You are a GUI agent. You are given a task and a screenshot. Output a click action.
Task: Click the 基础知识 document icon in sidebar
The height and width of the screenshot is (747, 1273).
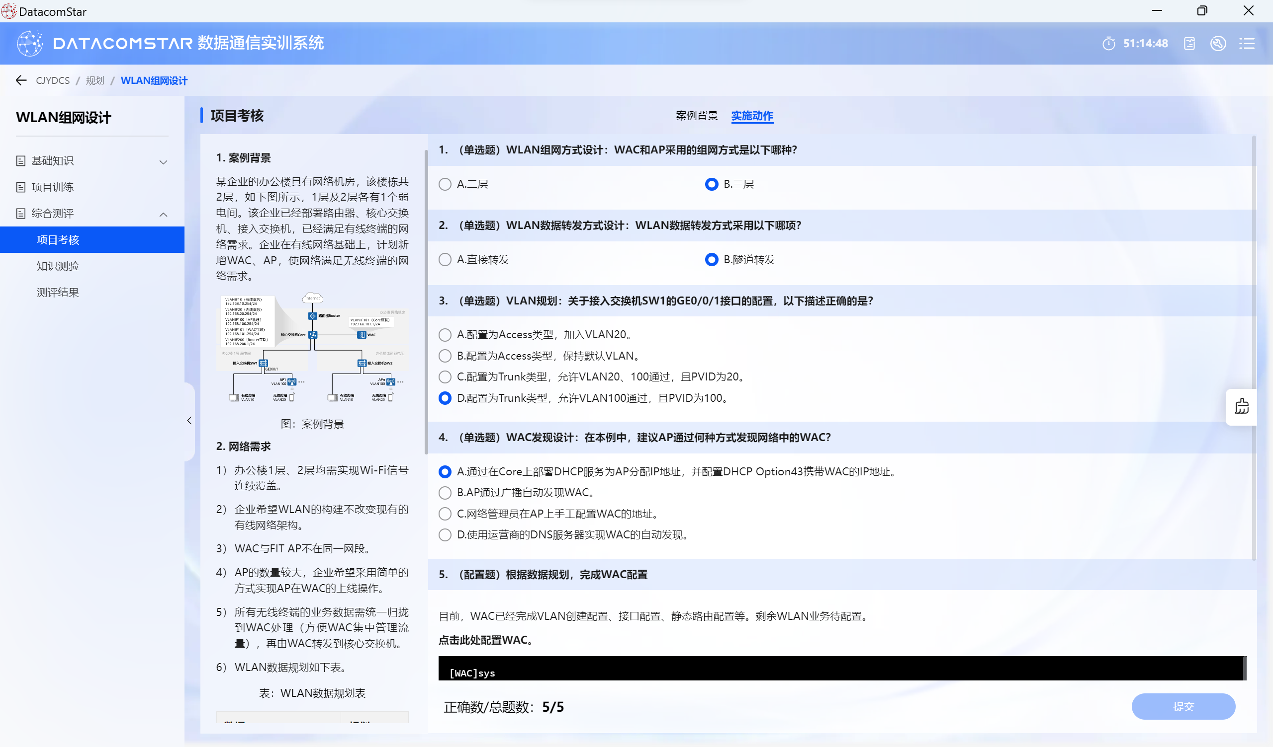click(21, 161)
